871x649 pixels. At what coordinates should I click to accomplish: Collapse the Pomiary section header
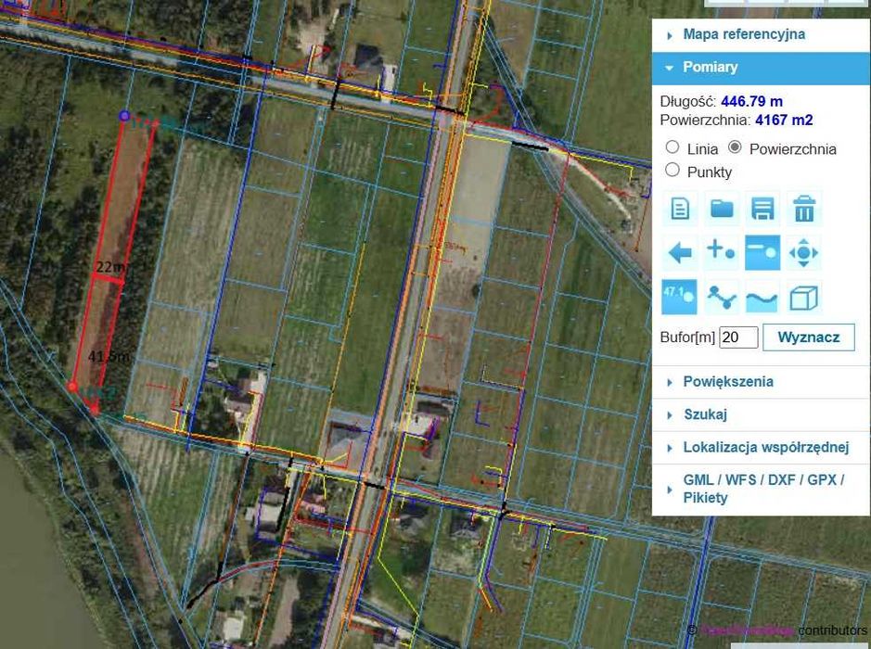(761, 68)
